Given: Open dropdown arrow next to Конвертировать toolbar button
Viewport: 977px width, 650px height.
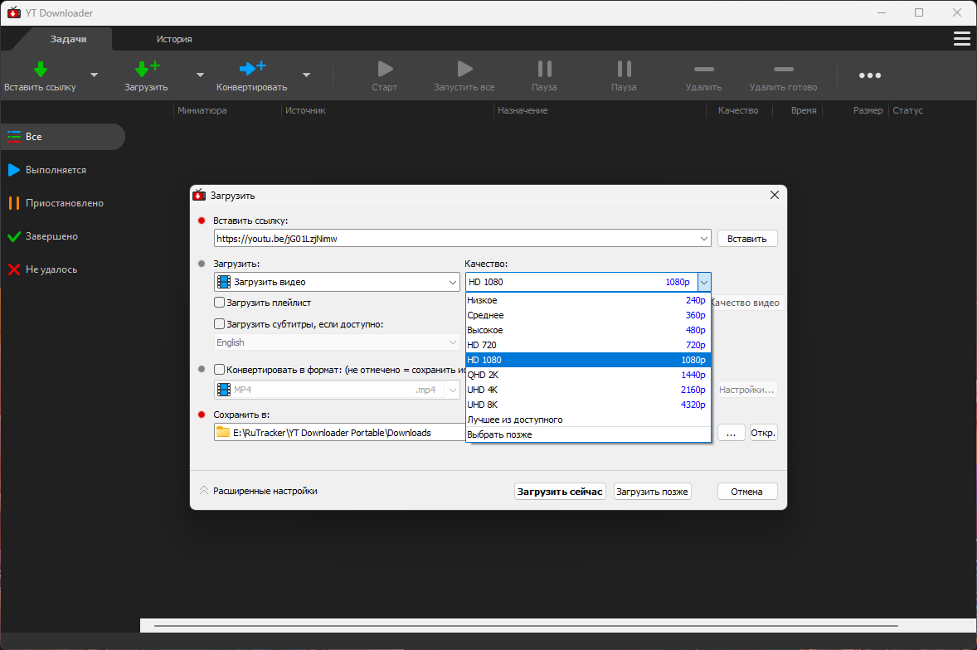Looking at the screenshot, I should tap(307, 75).
